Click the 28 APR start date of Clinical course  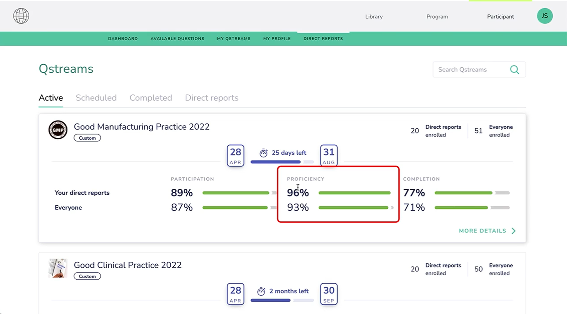coord(235,294)
